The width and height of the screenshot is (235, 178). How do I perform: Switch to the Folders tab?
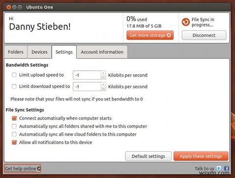(16, 52)
